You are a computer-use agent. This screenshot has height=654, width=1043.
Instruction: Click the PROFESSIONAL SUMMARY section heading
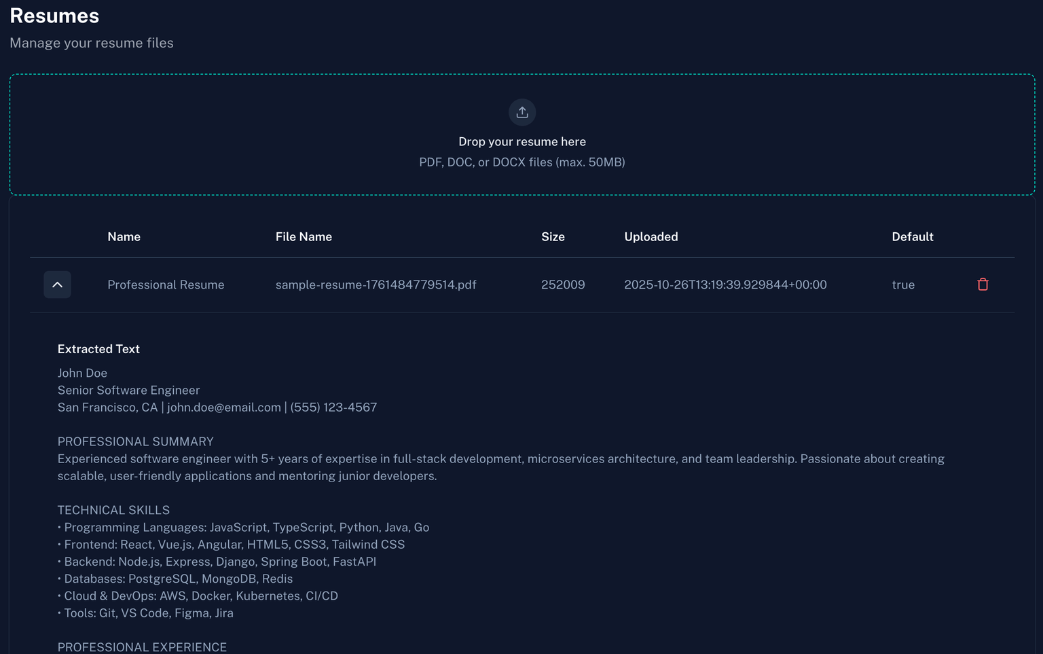pyautogui.click(x=135, y=441)
